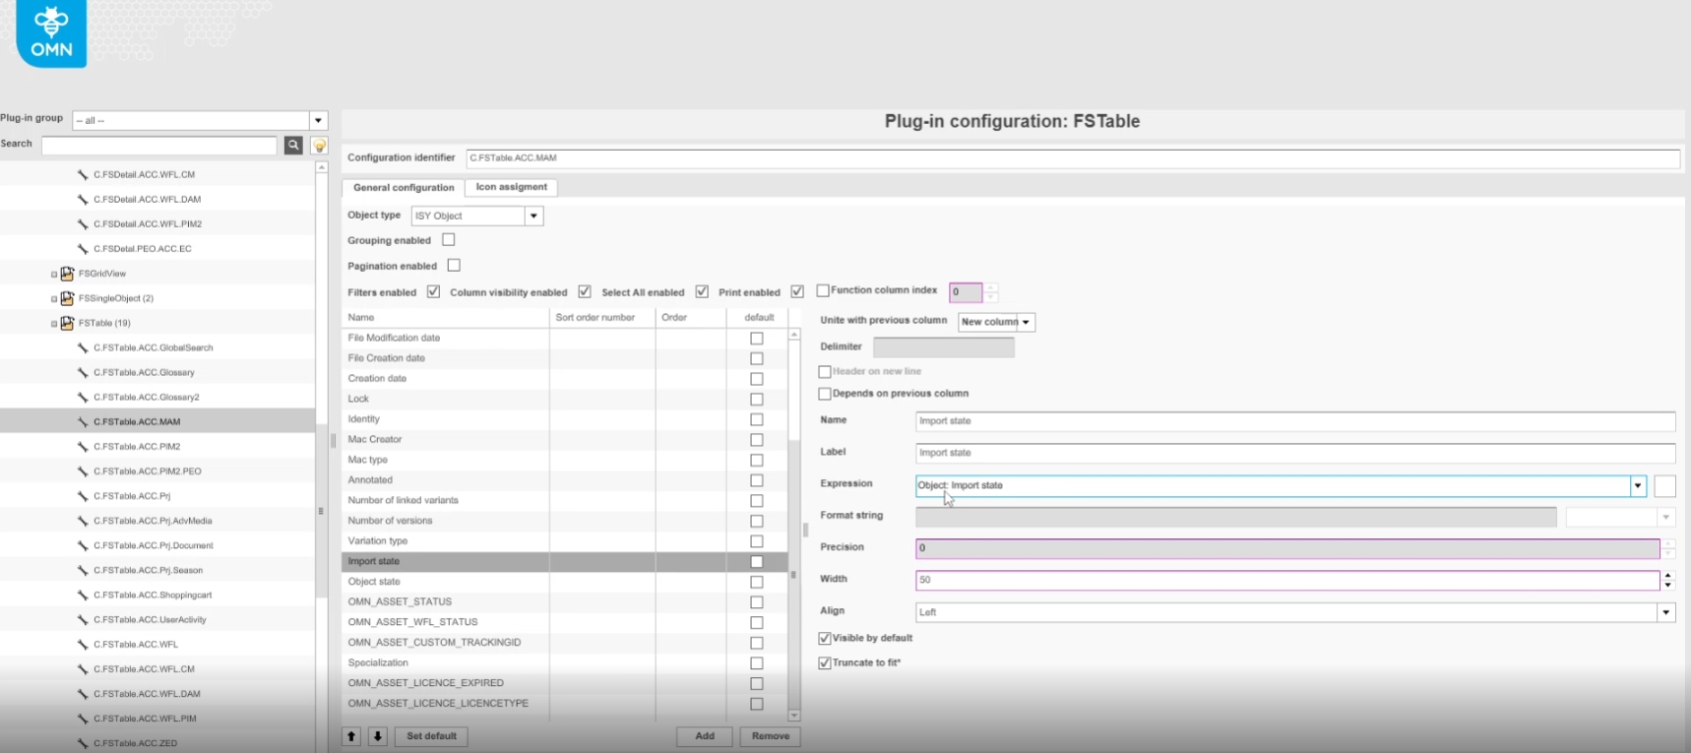Image resolution: width=1691 pixels, height=753 pixels.
Task: Click the Search input field
Action: [159, 145]
